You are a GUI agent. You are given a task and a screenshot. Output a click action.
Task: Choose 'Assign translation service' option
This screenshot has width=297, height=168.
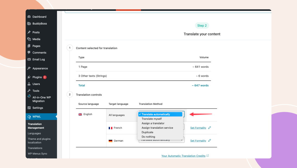point(157,128)
